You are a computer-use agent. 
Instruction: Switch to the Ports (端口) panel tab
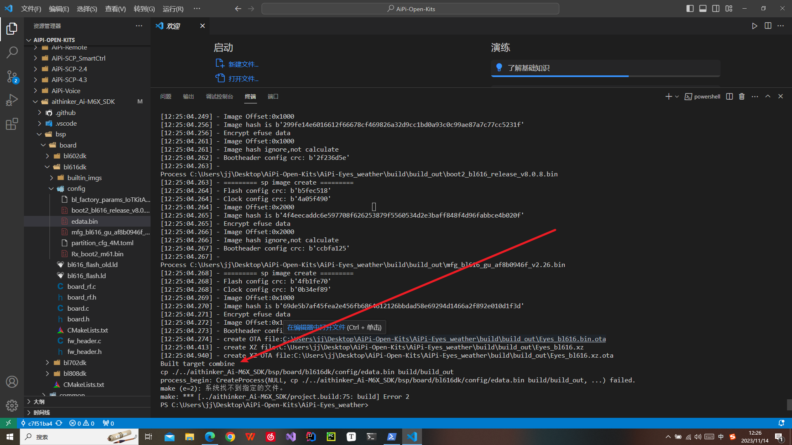[x=273, y=96]
